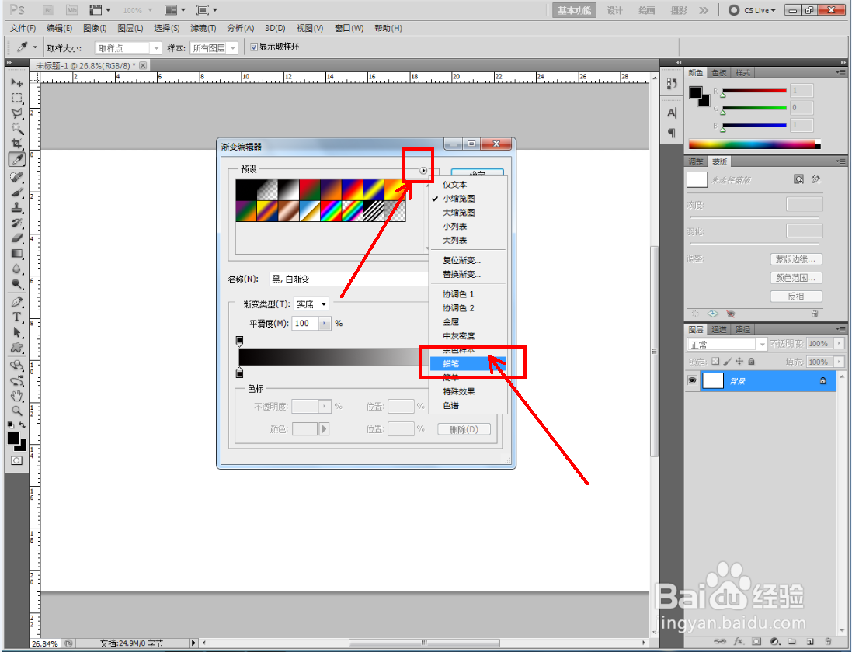The height and width of the screenshot is (652, 852).
Task: Click the red R color slider
Action: click(754, 91)
